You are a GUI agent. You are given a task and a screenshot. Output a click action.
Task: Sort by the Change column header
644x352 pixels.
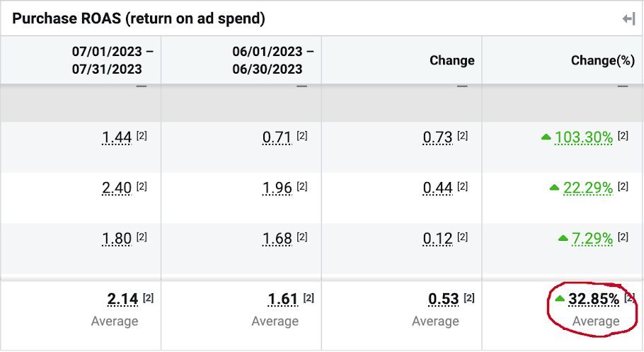[452, 60]
